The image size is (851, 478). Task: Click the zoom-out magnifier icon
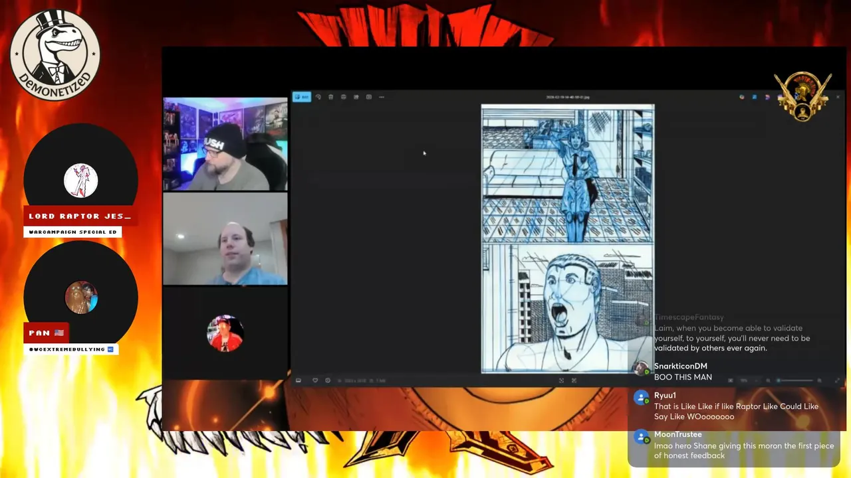tap(768, 380)
